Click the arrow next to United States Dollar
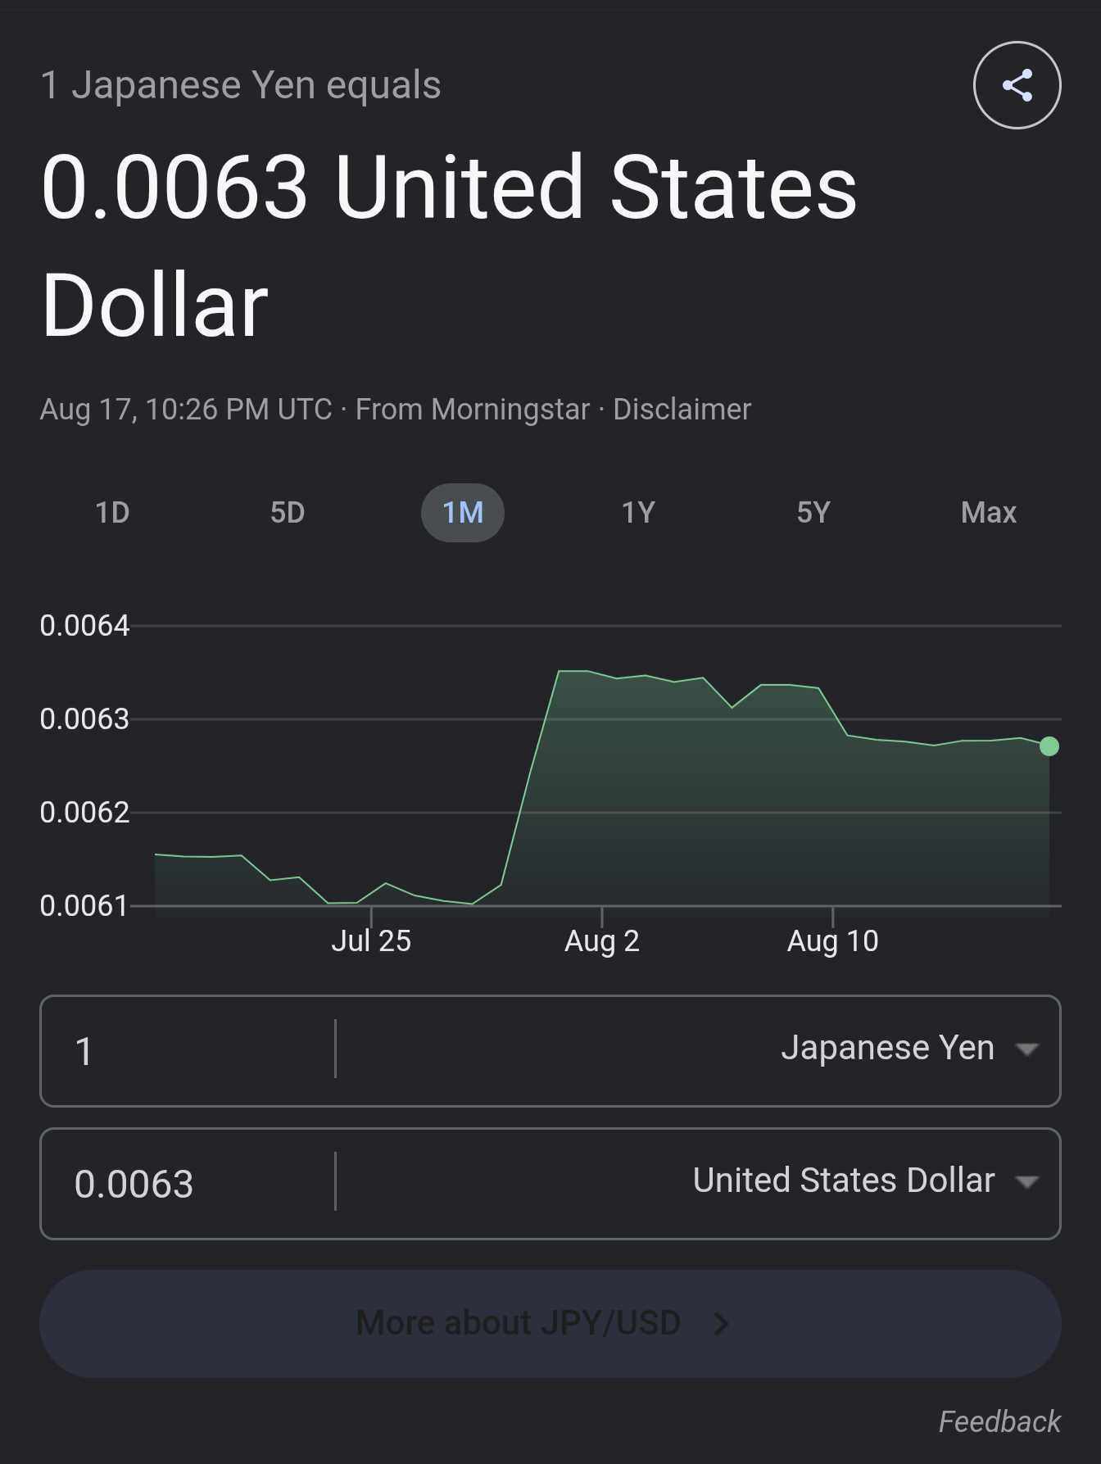 tap(1027, 1182)
